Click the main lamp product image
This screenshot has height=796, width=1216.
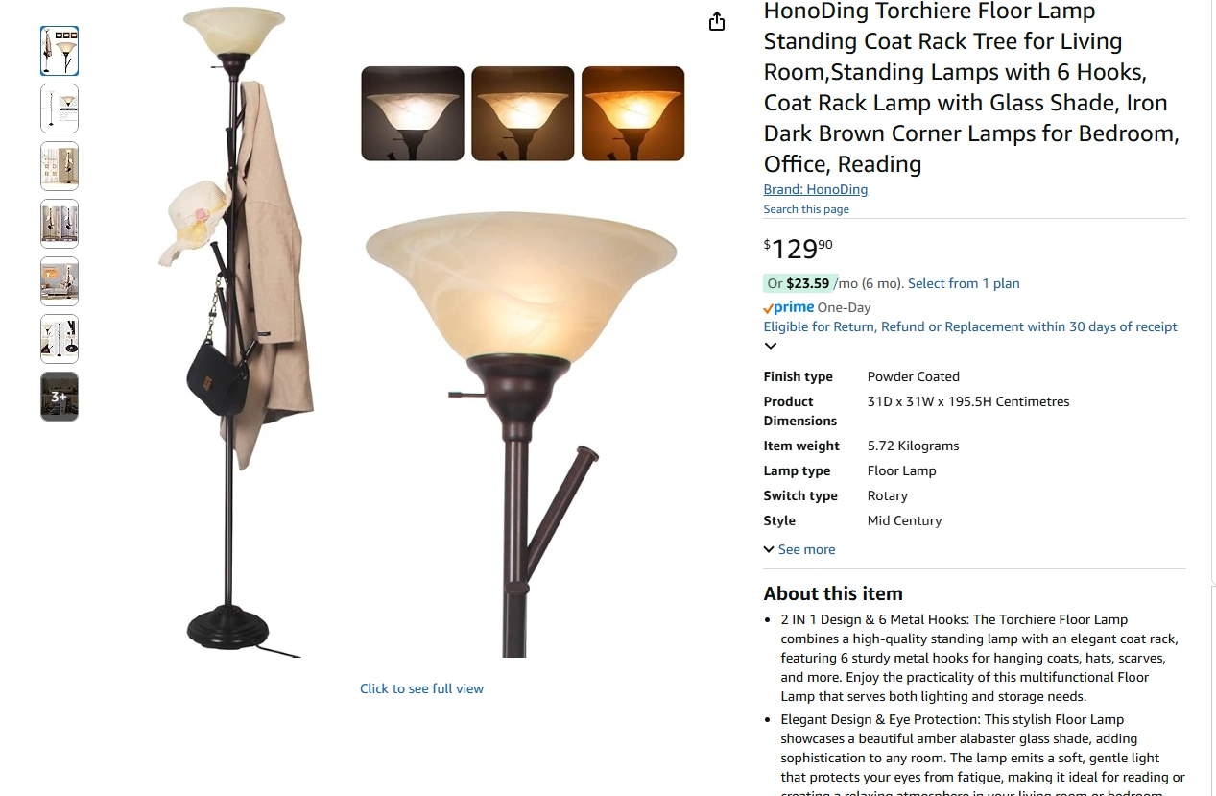click(421, 331)
